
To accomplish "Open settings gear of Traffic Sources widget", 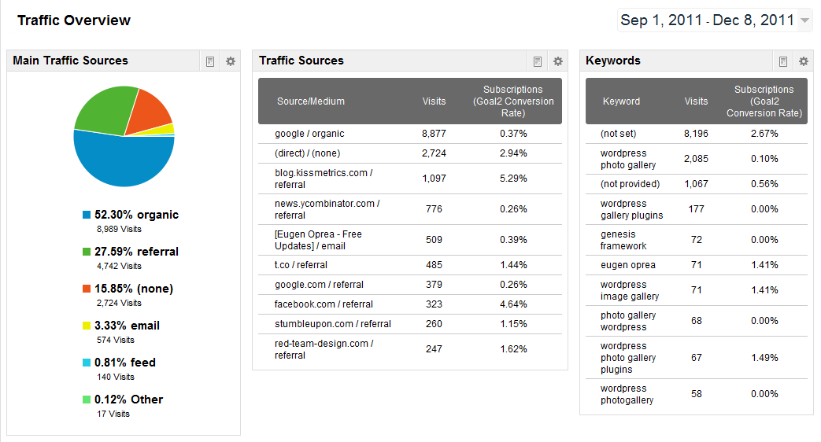I will [x=558, y=61].
